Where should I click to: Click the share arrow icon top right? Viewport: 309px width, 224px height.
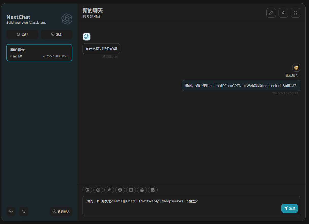pos(283,12)
